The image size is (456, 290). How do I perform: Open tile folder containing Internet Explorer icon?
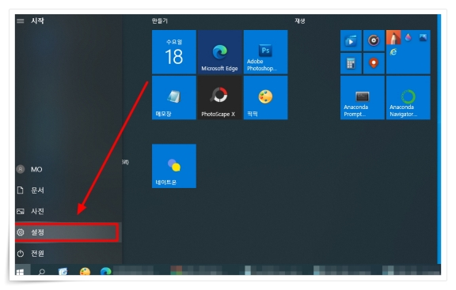tap(408, 52)
